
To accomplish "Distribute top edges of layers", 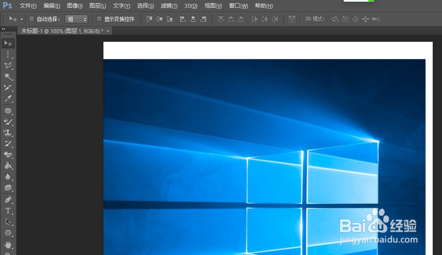I will tap(221, 19).
